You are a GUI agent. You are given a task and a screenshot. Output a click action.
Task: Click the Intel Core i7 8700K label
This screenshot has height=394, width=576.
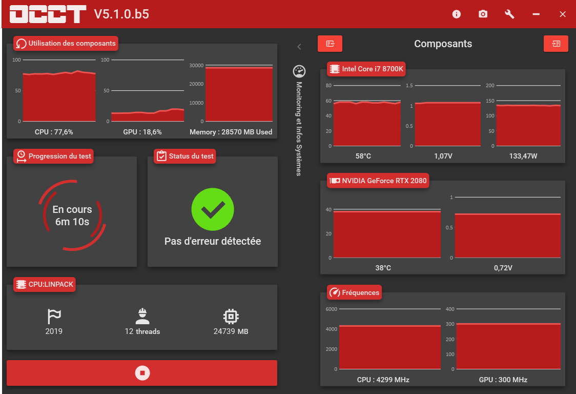[366, 69]
